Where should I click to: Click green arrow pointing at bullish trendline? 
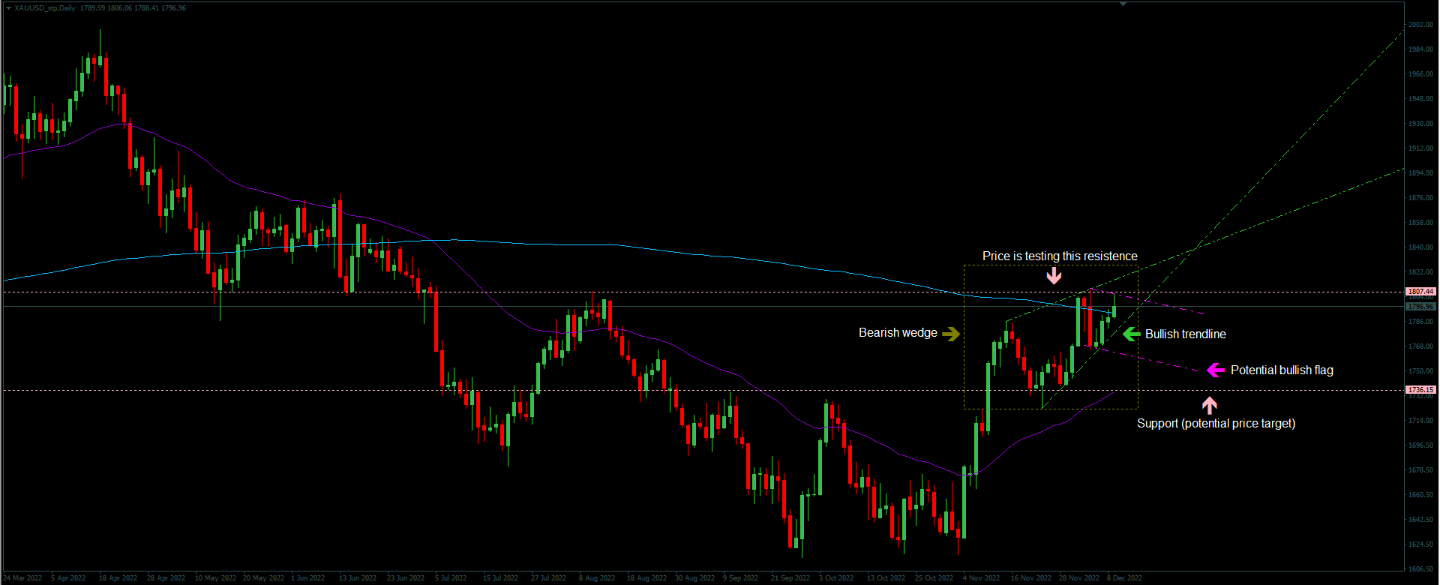[1131, 334]
